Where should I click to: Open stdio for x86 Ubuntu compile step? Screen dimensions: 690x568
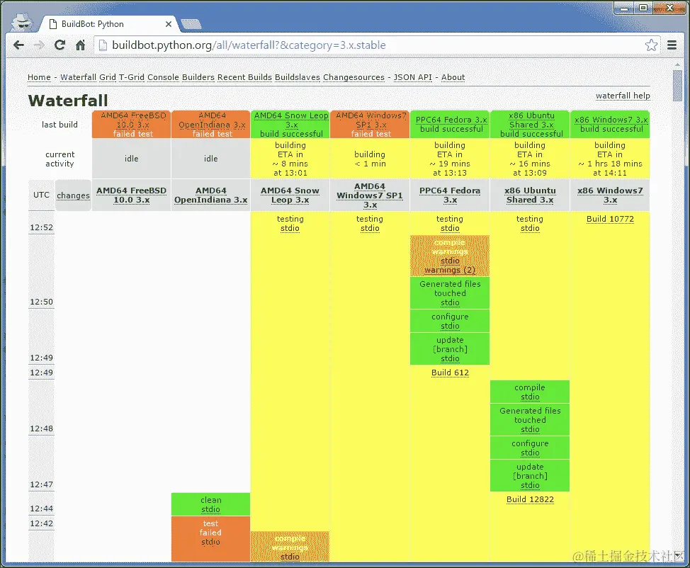[x=531, y=397]
